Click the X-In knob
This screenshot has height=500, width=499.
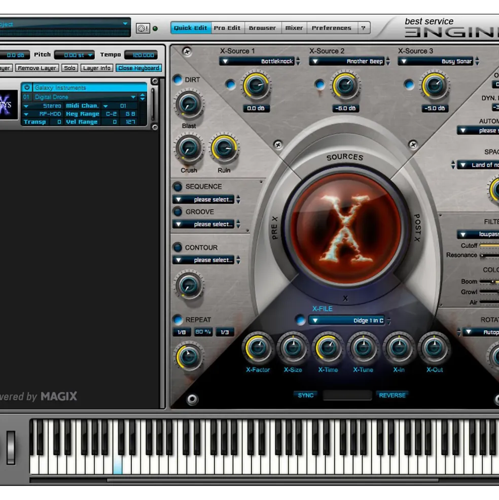(399, 348)
